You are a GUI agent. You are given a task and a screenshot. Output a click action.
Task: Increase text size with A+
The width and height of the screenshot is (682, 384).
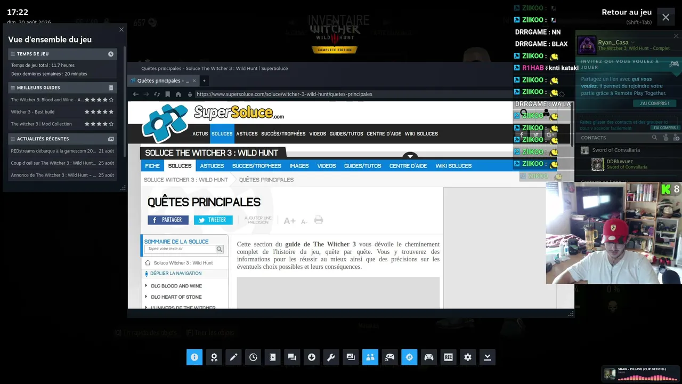point(289,221)
